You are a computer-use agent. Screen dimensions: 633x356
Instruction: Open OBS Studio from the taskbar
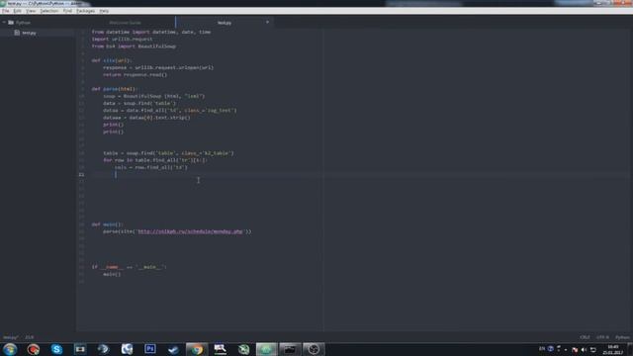click(x=314, y=349)
